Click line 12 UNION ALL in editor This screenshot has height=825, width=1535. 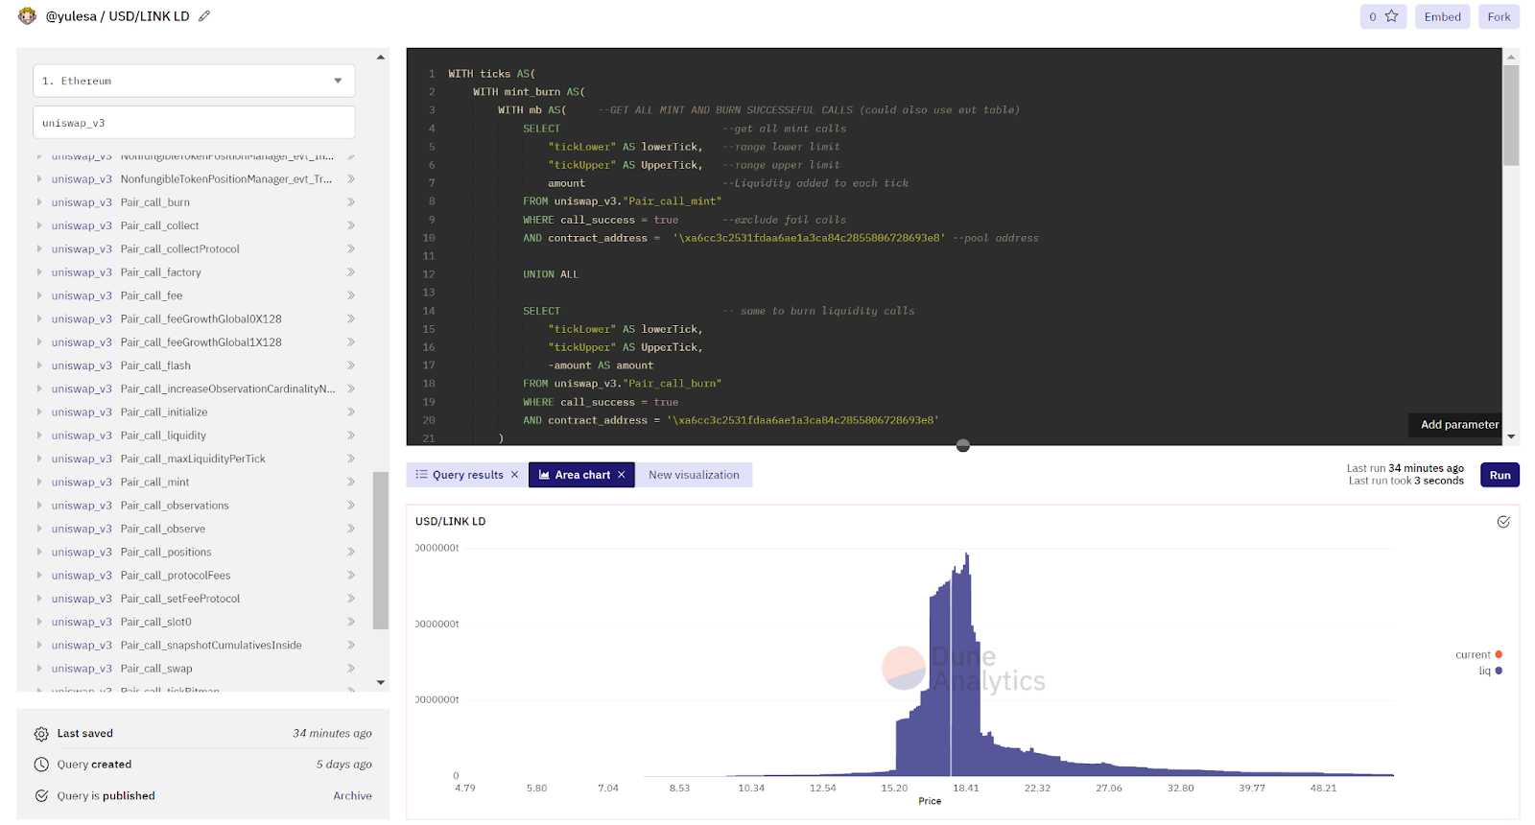[551, 274]
